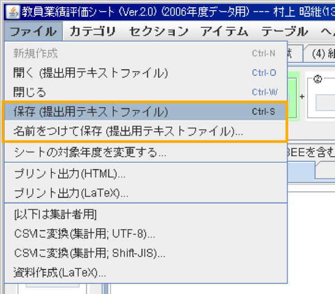Select シートの対象年度を変更する...
The height and width of the screenshot is (294, 335).
pyautogui.click(x=89, y=152)
